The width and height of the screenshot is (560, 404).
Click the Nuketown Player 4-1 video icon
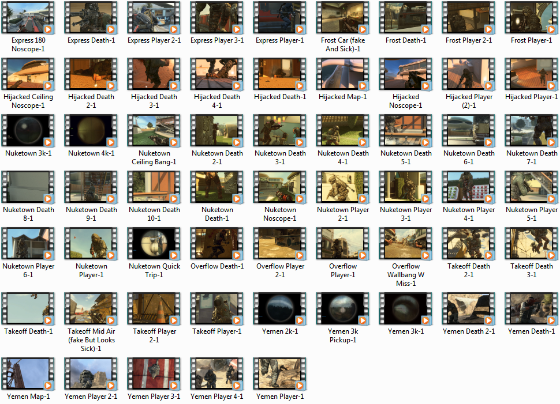pos(469,187)
